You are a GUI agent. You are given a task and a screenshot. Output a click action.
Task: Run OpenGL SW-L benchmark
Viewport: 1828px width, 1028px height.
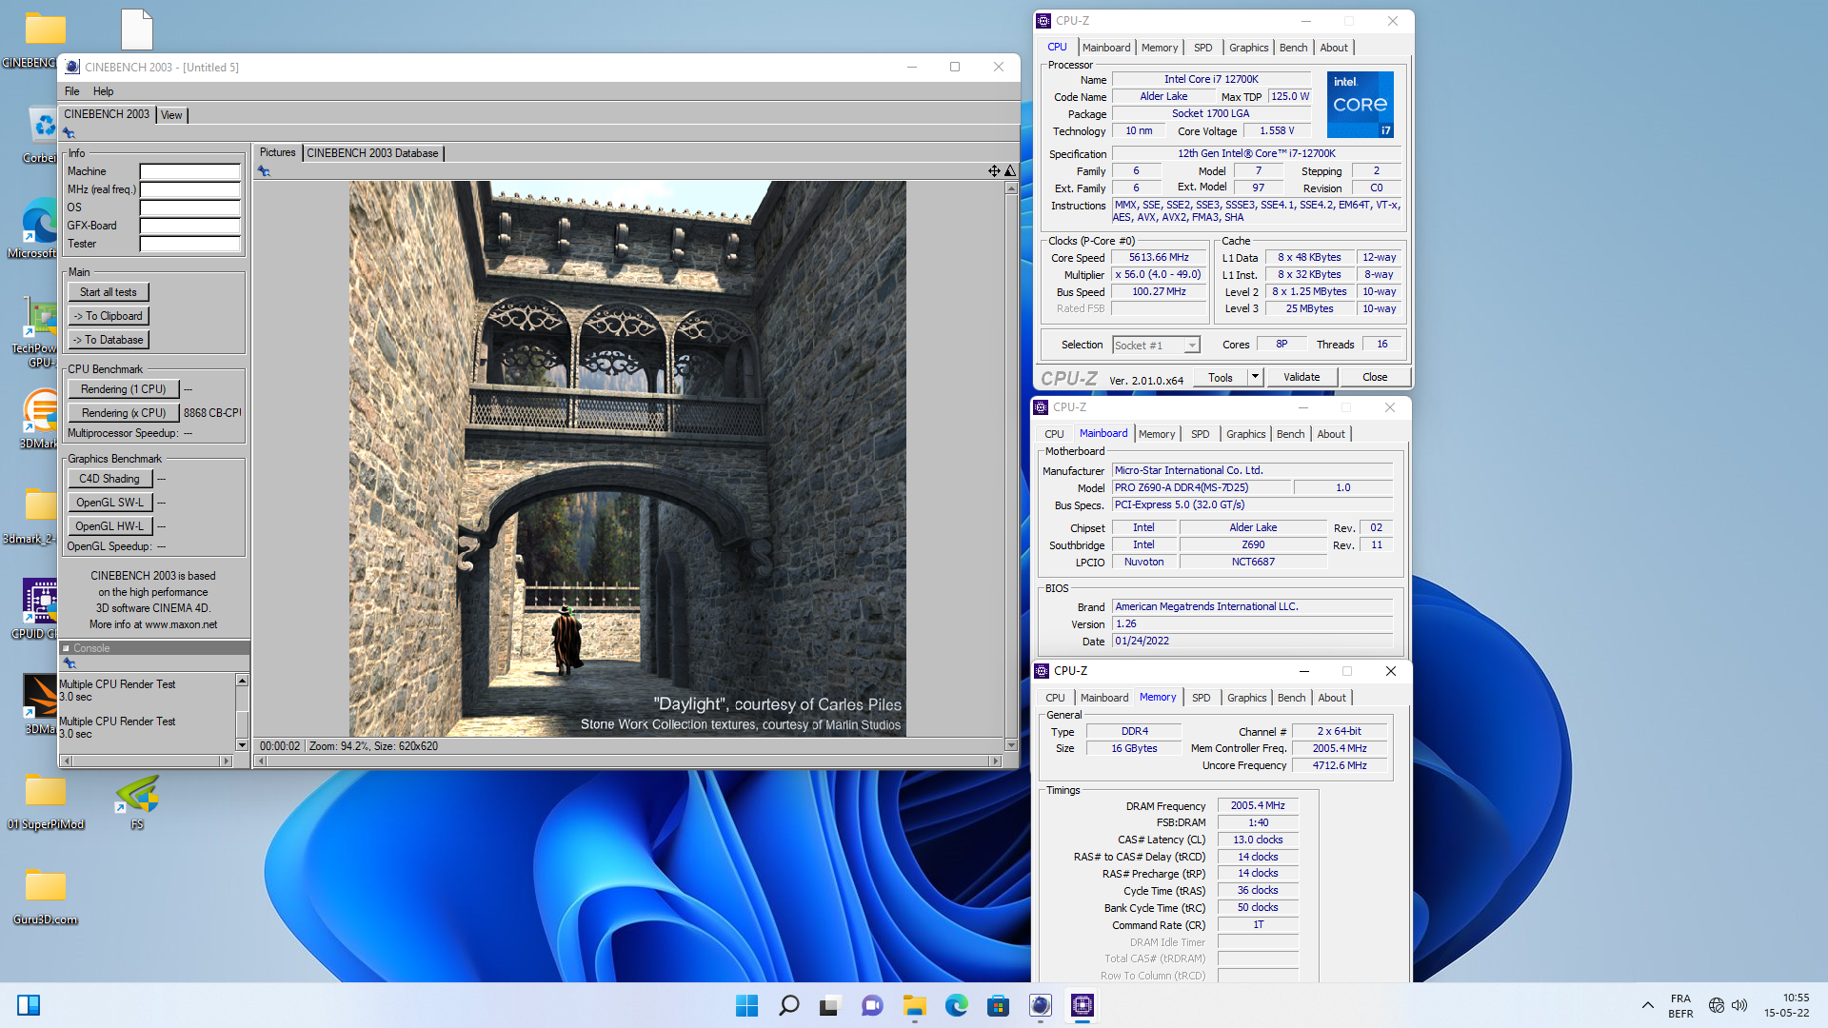[109, 503]
